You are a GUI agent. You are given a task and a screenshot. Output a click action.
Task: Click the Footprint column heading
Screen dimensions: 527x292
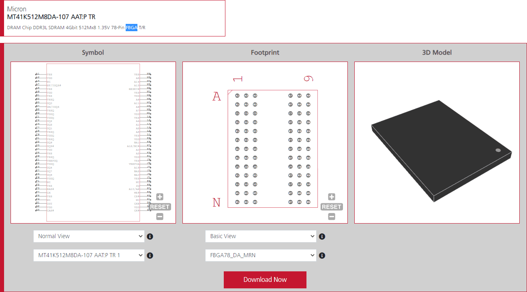265,53
